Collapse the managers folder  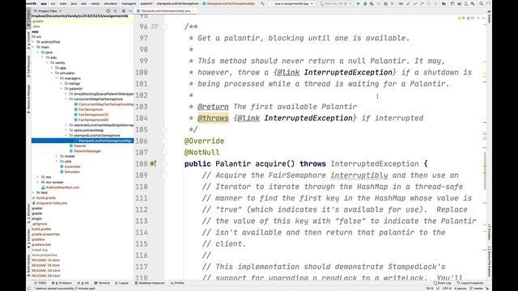pos(57,78)
